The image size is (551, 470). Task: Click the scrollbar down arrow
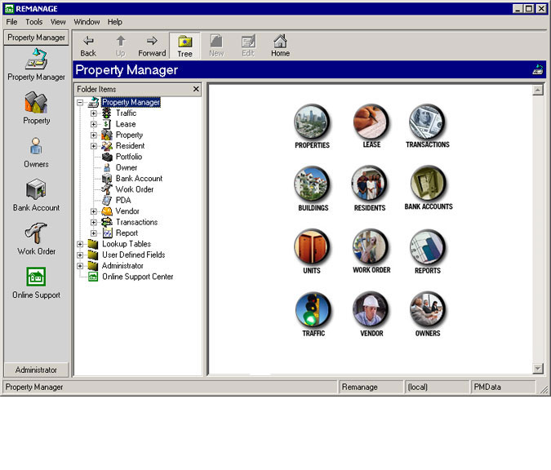click(538, 369)
